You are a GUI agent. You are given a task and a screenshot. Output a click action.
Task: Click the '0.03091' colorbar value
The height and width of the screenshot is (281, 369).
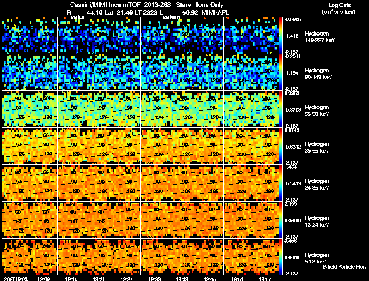click(x=293, y=221)
